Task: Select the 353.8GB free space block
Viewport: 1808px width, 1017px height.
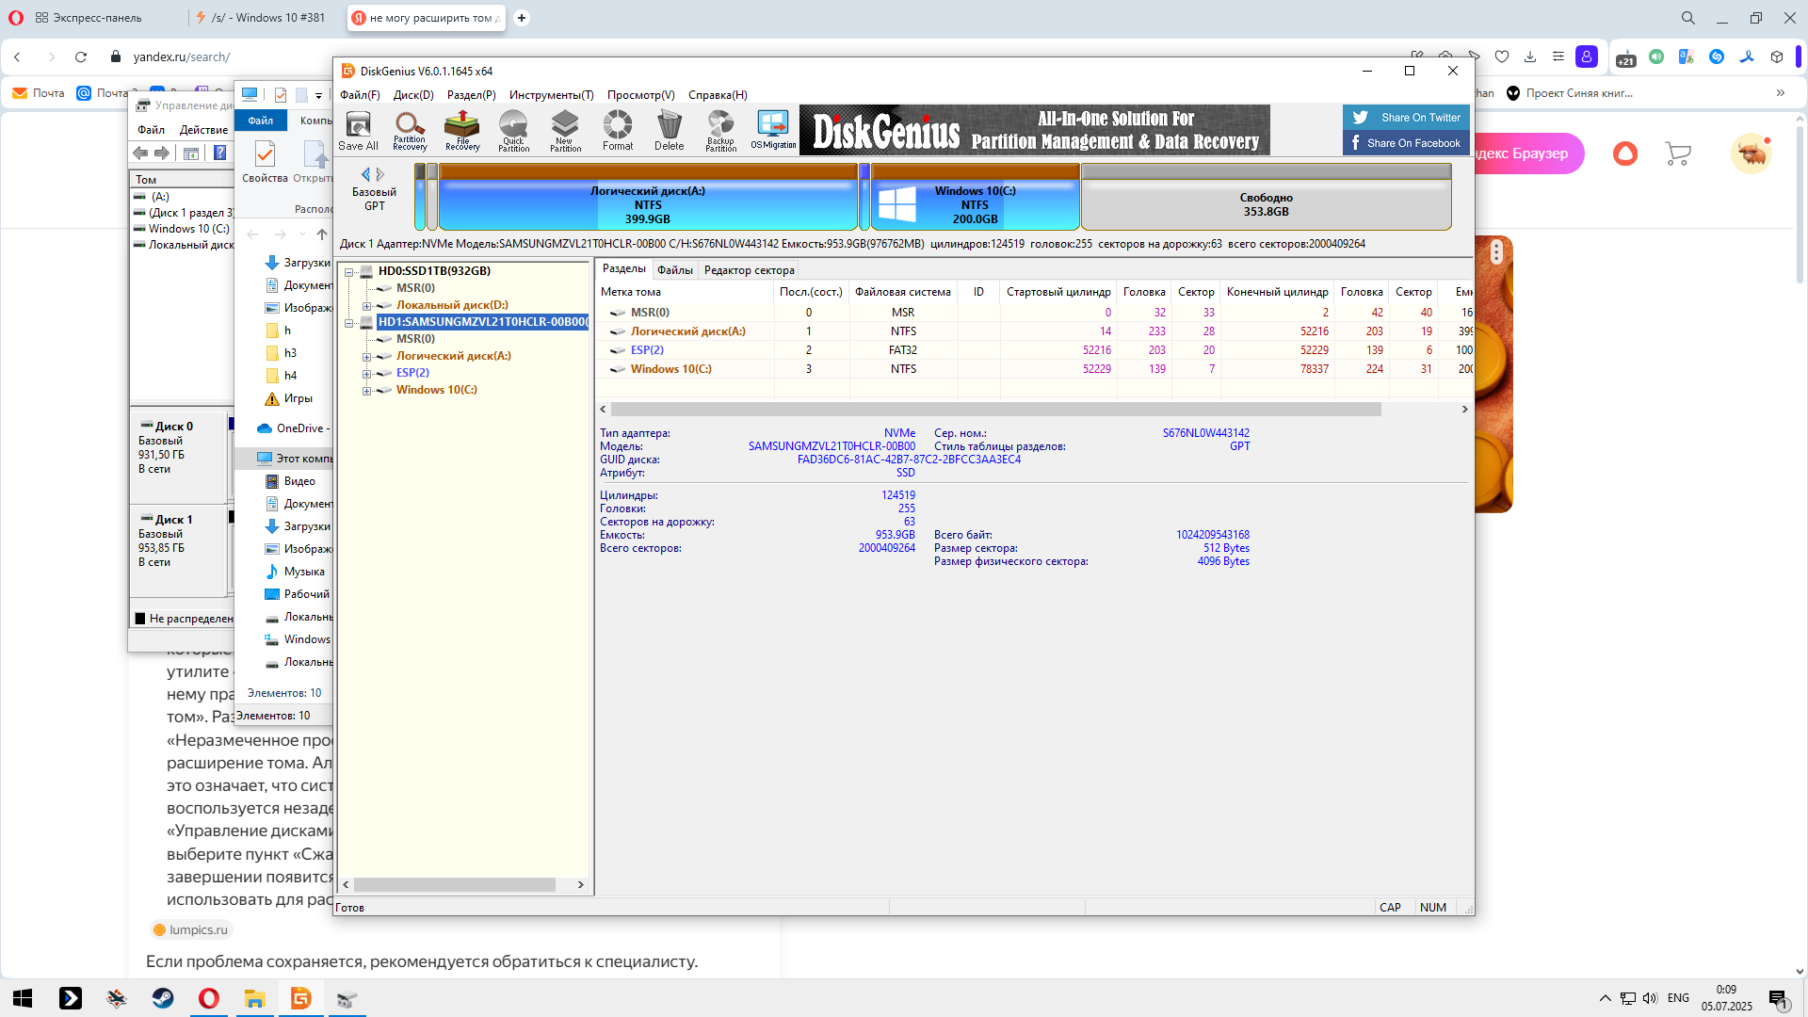Action: click(1266, 204)
